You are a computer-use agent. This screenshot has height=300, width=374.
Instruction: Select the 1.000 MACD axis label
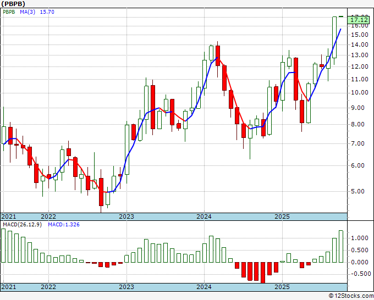coord(360,238)
